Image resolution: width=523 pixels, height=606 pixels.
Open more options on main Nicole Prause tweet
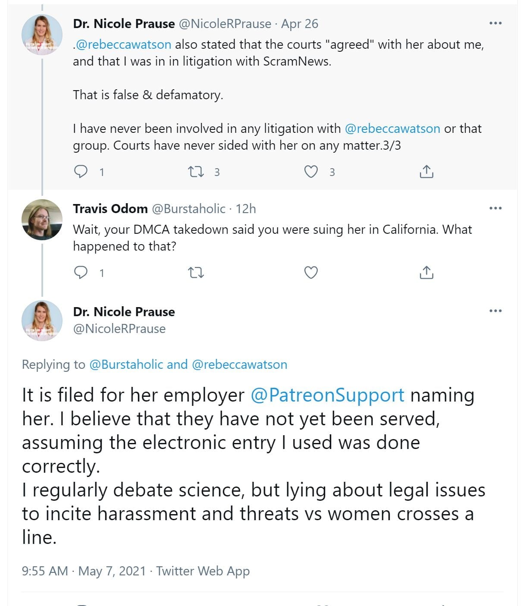point(495,311)
